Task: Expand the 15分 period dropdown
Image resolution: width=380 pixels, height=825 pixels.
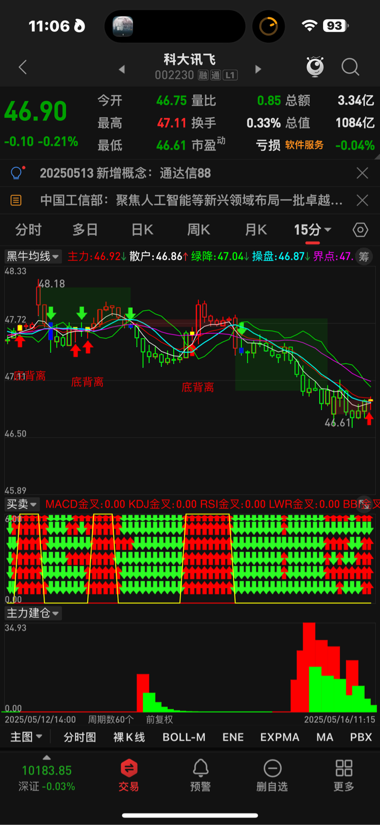Action: (313, 230)
